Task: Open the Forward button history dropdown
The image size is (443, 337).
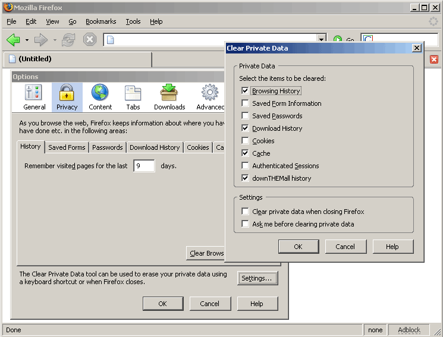Action: click(55, 40)
